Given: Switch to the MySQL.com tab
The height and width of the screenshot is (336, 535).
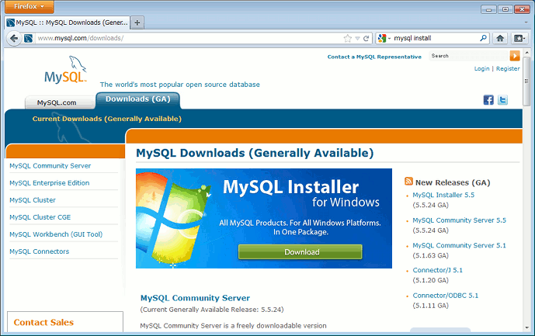Looking at the screenshot, I should tap(57, 102).
